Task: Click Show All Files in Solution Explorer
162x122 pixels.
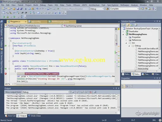Action: 128,25
